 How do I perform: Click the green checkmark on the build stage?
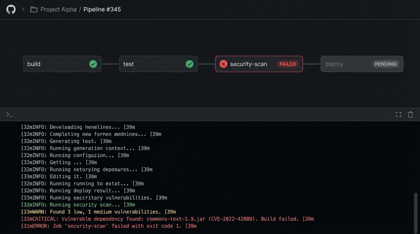[93, 64]
